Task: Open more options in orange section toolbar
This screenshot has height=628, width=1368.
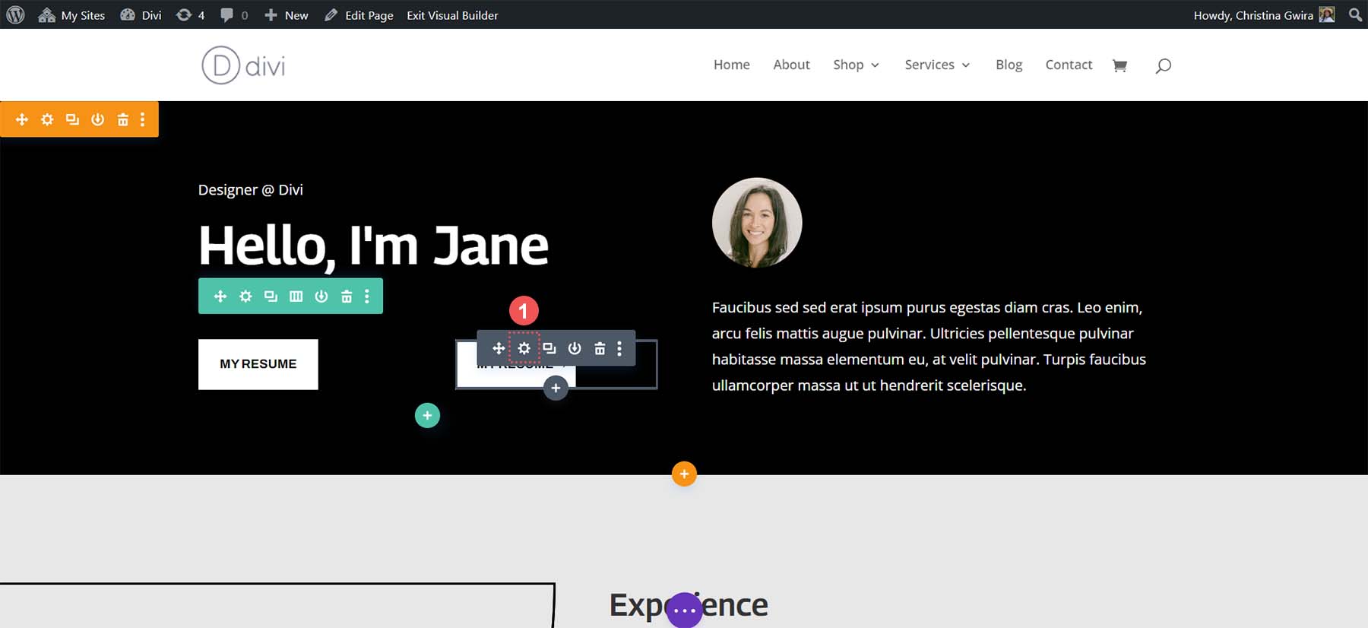Action: tap(142, 119)
